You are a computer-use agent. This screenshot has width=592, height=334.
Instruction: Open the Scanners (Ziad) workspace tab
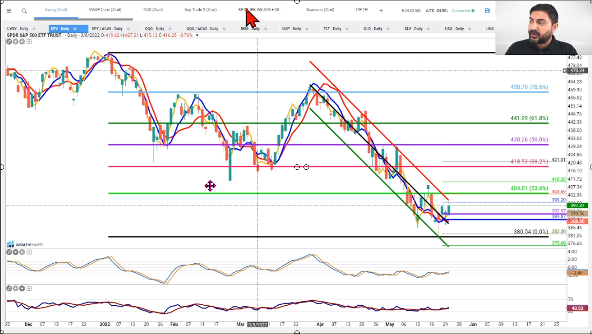[320, 10]
